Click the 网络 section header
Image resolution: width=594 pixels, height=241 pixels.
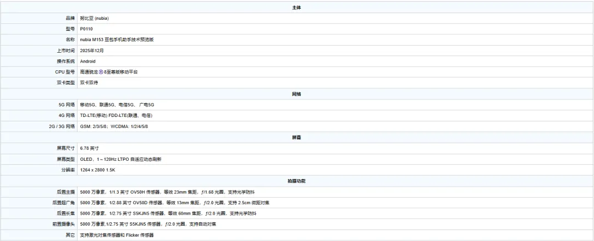(296, 94)
